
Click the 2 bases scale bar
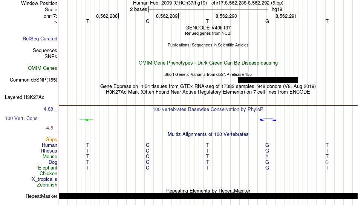[x=208, y=9]
